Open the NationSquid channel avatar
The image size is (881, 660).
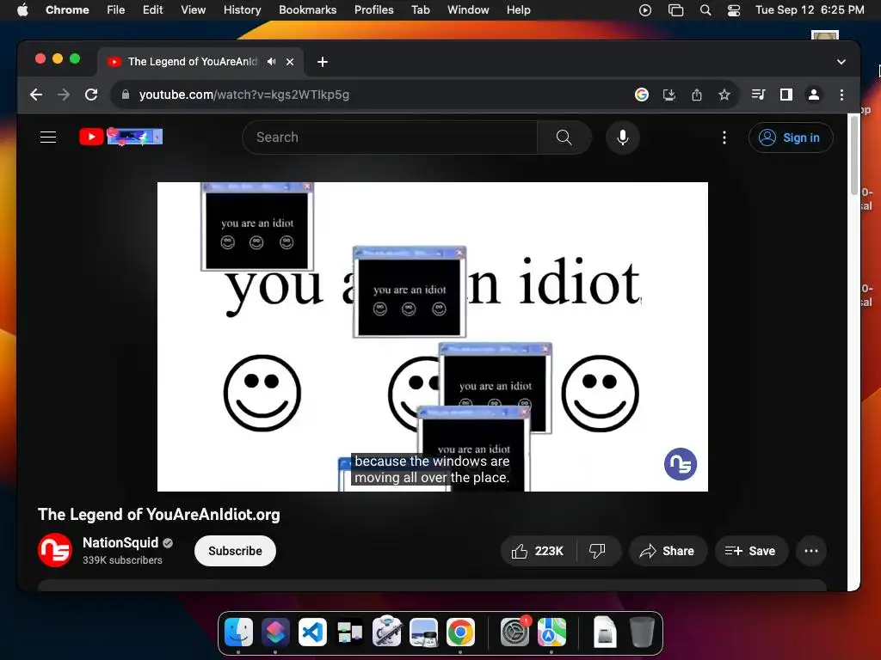pyautogui.click(x=55, y=550)
